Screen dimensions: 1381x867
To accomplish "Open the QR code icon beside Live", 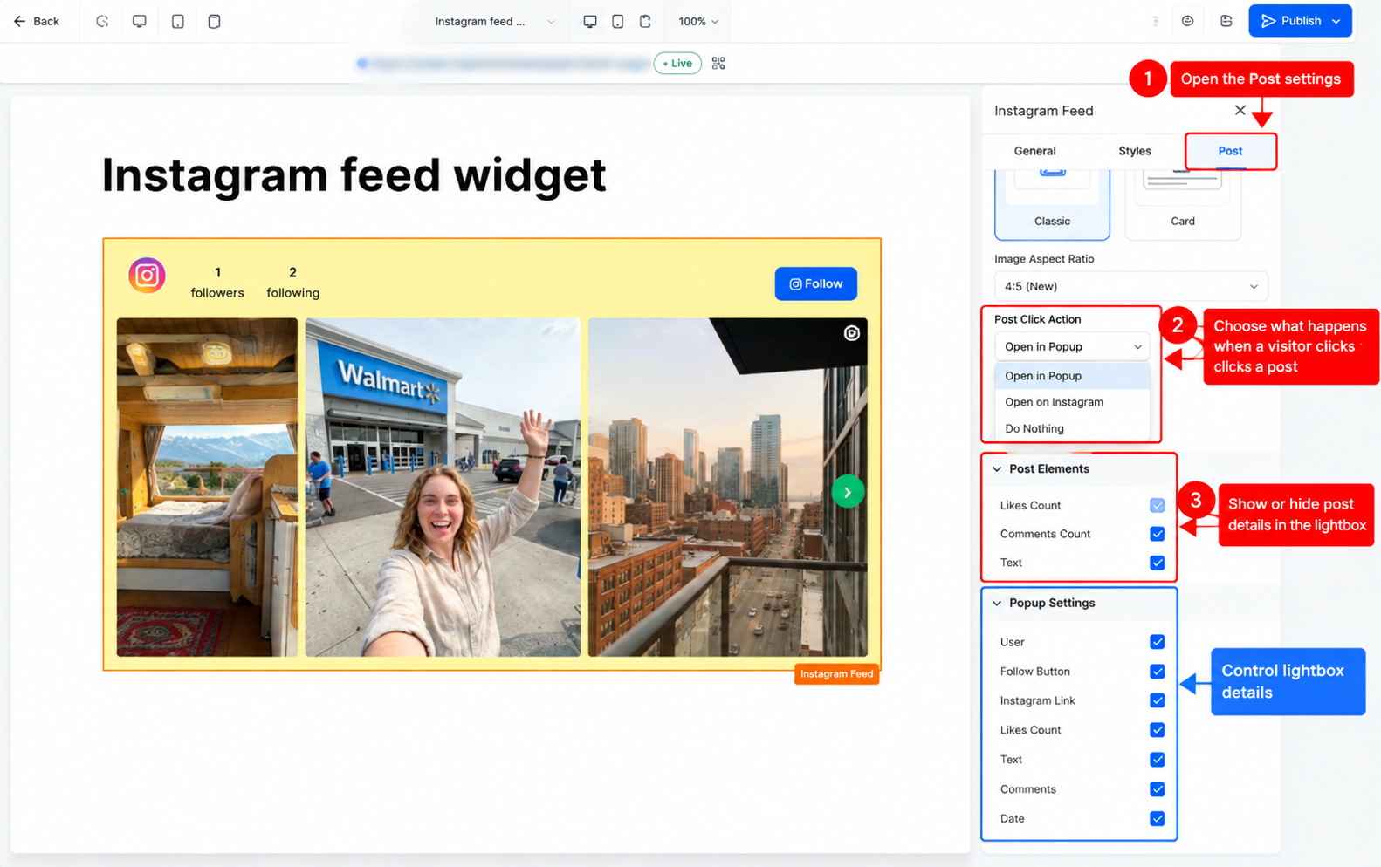I will [x=718, y=63].
